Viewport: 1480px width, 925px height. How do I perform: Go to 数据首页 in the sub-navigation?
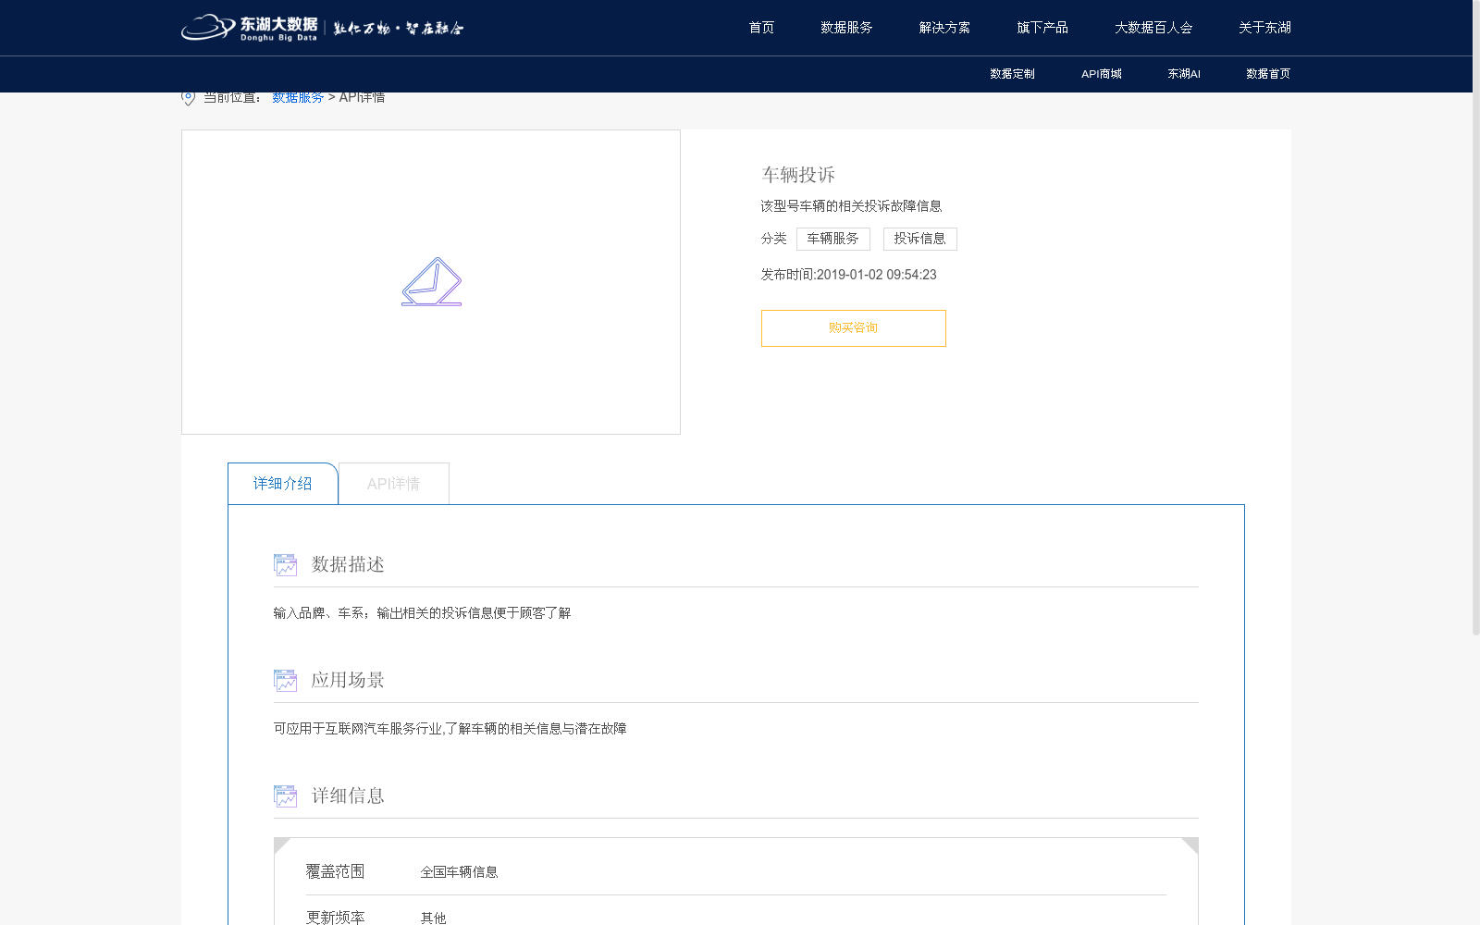click(x=1268, y=74)
